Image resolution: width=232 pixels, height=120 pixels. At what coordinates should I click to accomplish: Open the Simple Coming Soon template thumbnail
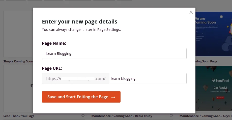tap(18, 34)
